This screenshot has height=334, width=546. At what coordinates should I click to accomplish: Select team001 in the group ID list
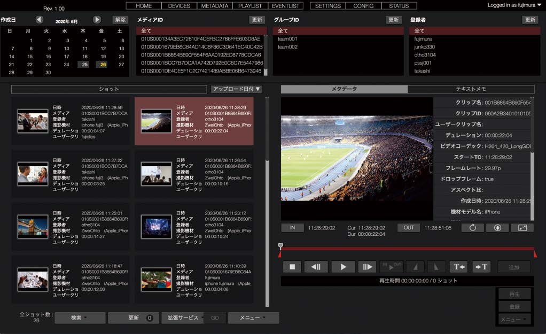[287, 39]
